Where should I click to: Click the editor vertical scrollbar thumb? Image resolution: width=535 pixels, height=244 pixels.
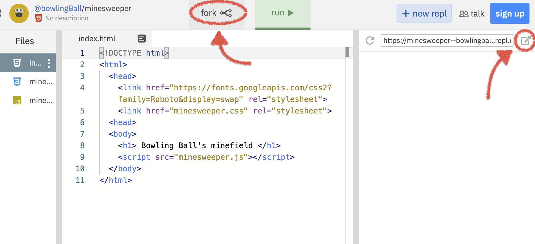[347, 52]
